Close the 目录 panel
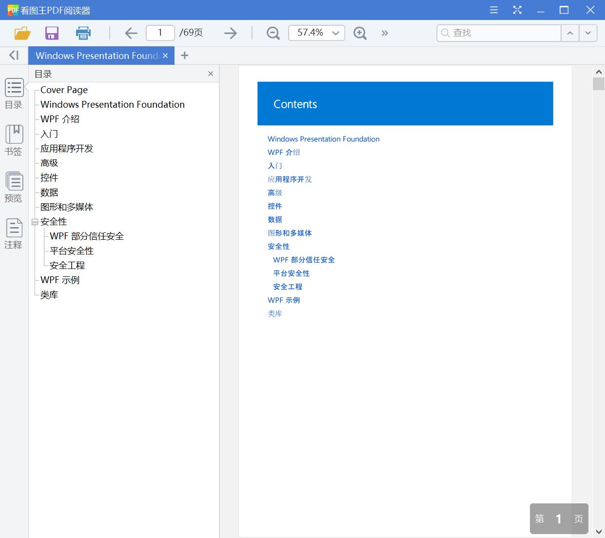The height and width of the screenshot is (538, 605). click(211, 74)
